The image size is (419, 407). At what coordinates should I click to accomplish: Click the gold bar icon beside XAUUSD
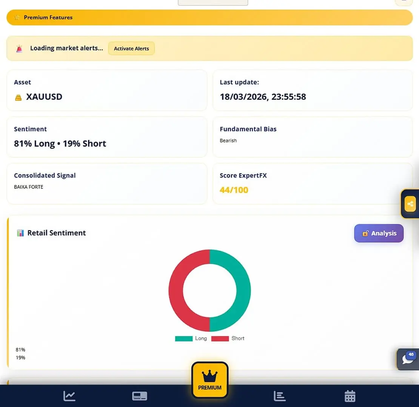click(x=18, y=98)
